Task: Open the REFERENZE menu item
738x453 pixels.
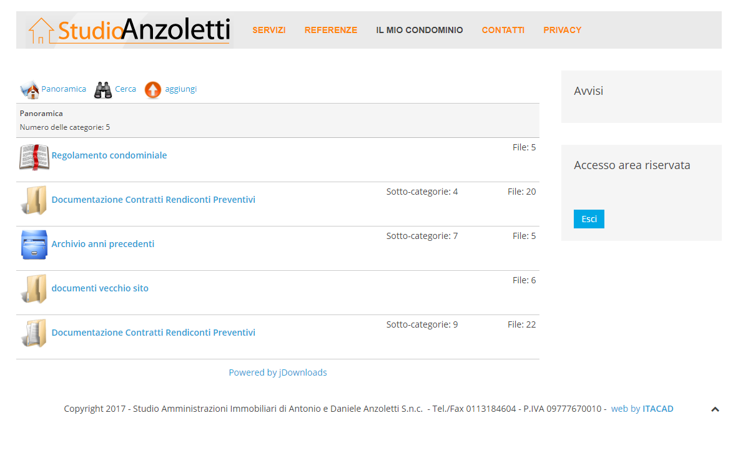Action: pos(331,30)
